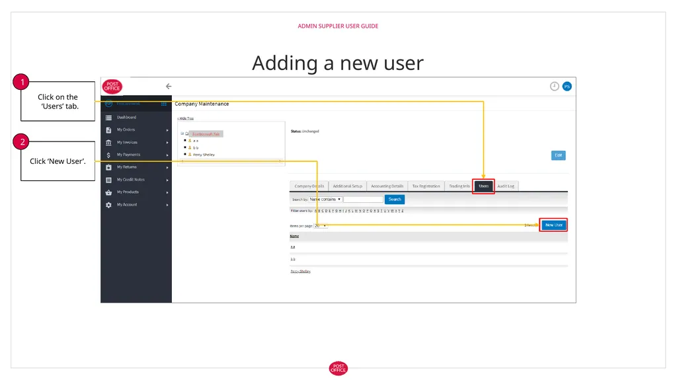Click the My Returns clipboard icon
This screenshot has height=380, width=677.
[x=108, y=167]
